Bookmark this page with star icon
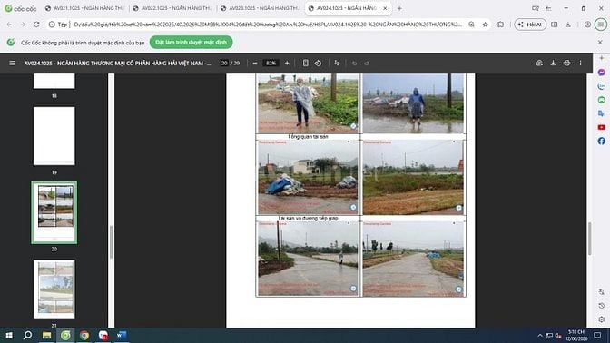Viewport: 610px width, 343px height. [x=485, y=24]
